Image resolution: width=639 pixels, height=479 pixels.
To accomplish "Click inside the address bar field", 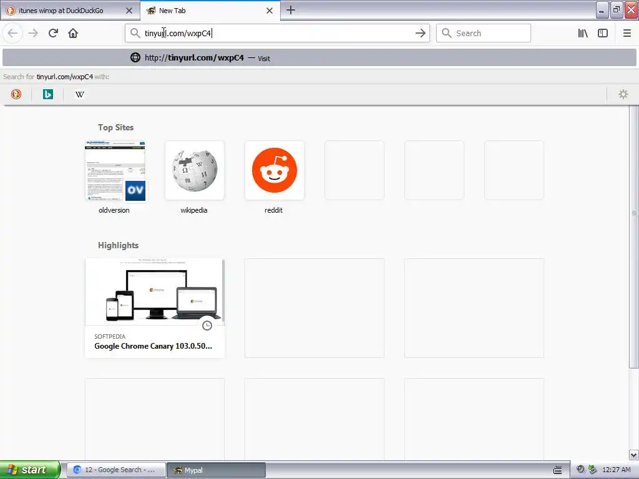I will [x=277, y=33].
